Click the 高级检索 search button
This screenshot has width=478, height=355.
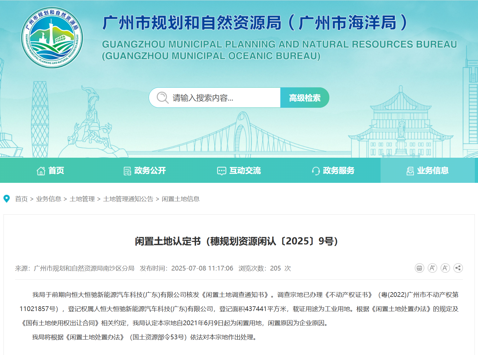click(x=305, y=98)
